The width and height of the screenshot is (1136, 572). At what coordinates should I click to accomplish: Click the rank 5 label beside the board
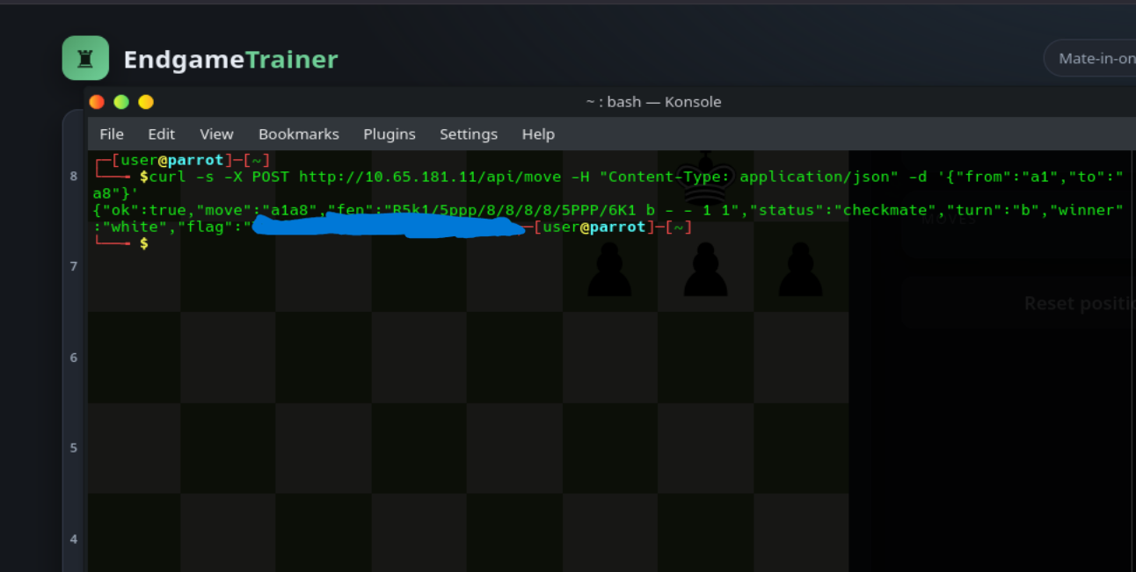point(74,448)
